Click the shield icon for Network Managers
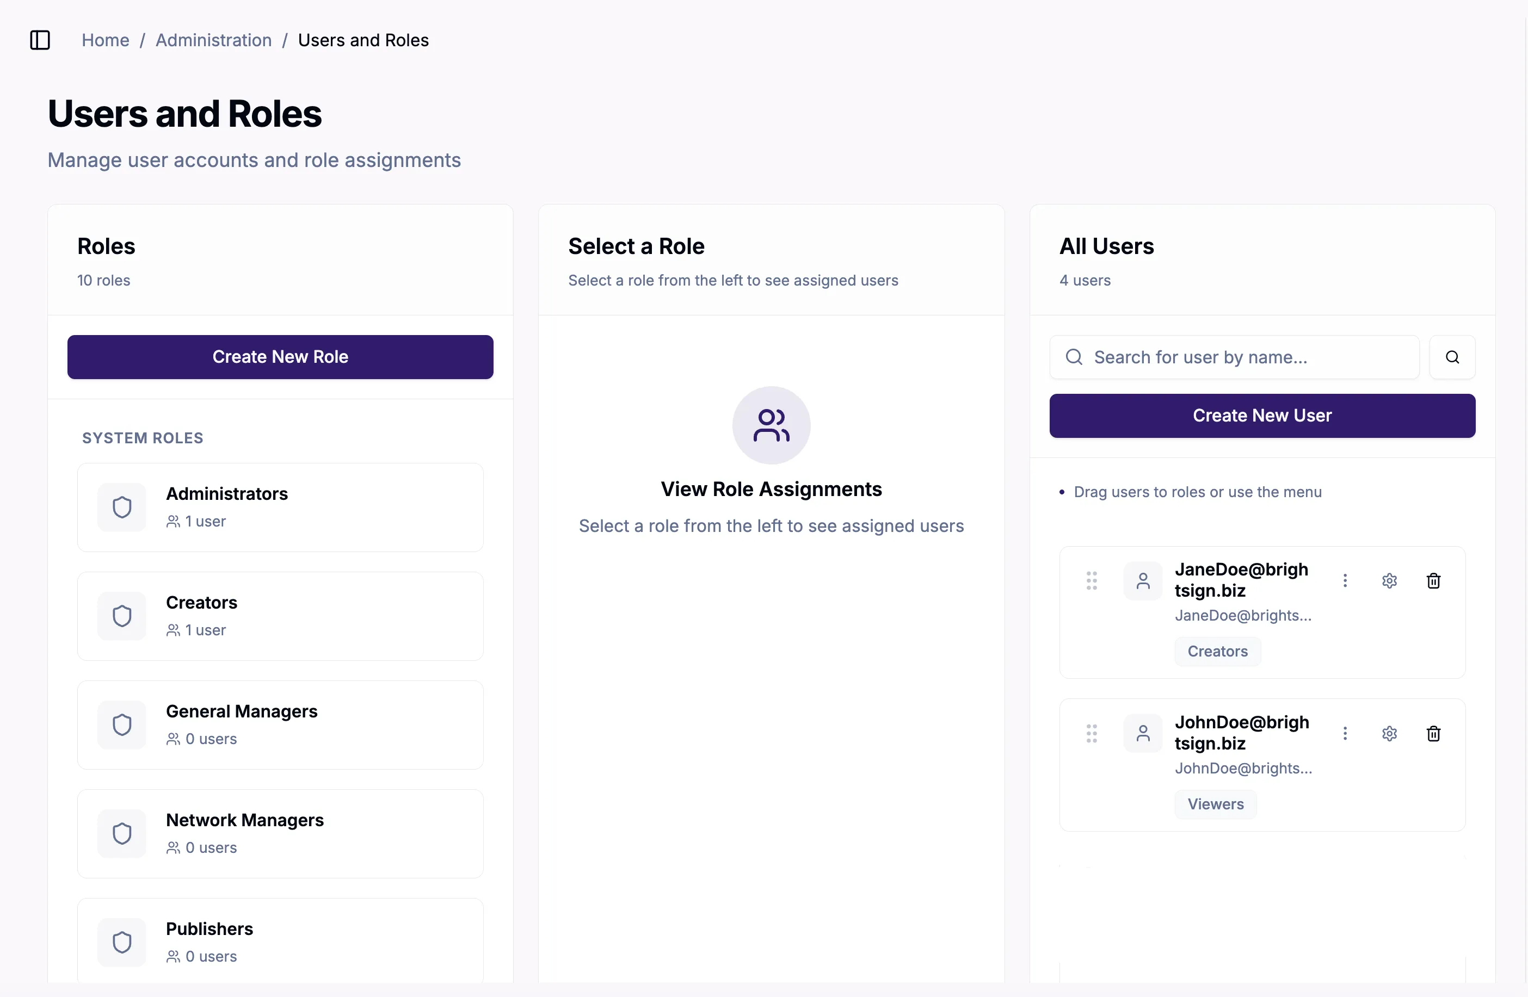1528x997 pixels. (122, 833)
